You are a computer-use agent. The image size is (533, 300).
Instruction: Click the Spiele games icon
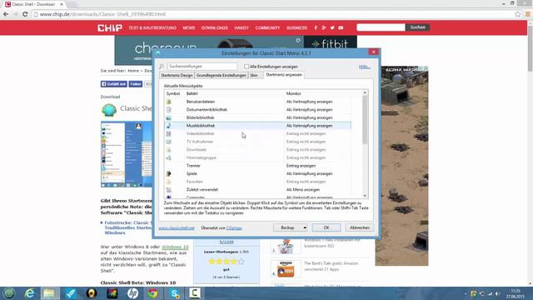pyautogui.click(x=168, y=173)
